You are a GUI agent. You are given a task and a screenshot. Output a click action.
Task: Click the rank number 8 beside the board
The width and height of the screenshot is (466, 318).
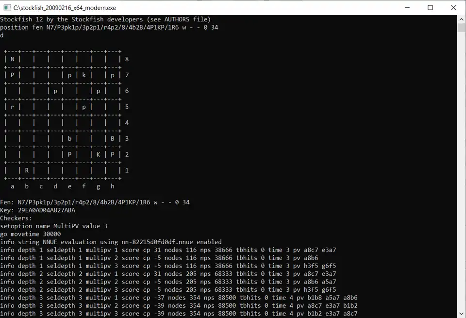(x=126, y=59)
